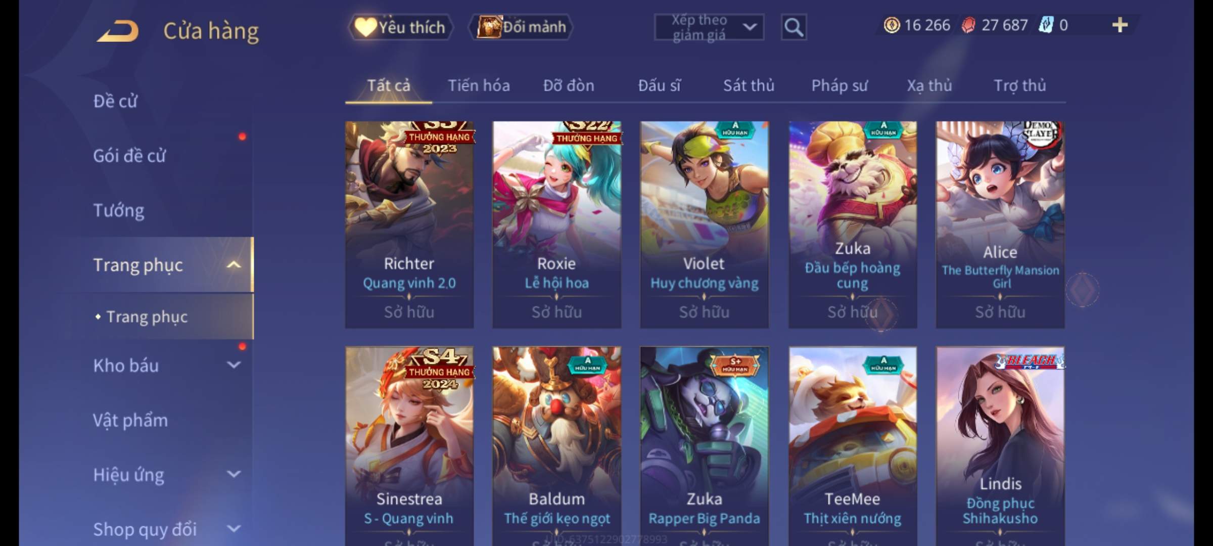Expand the Shop quy đổi section
Screen dimensions: 1213x546
(234, 529)
